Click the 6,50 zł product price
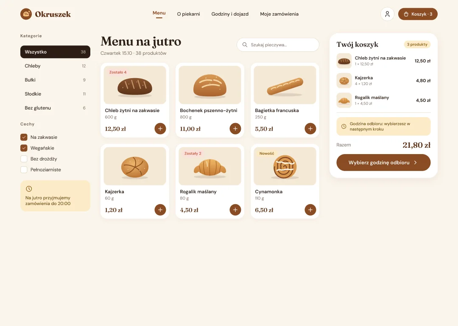Screen dimensions: 458x326 point(264,210)
